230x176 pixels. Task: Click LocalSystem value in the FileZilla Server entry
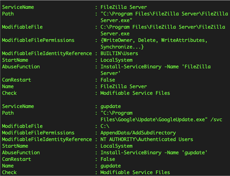click(116, 60)
